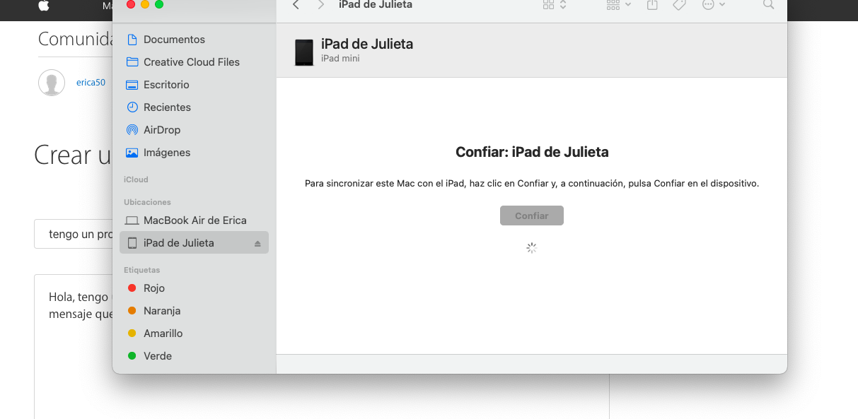Click the Etiquetas section header

pyautogui.click(x=141, y=270)
